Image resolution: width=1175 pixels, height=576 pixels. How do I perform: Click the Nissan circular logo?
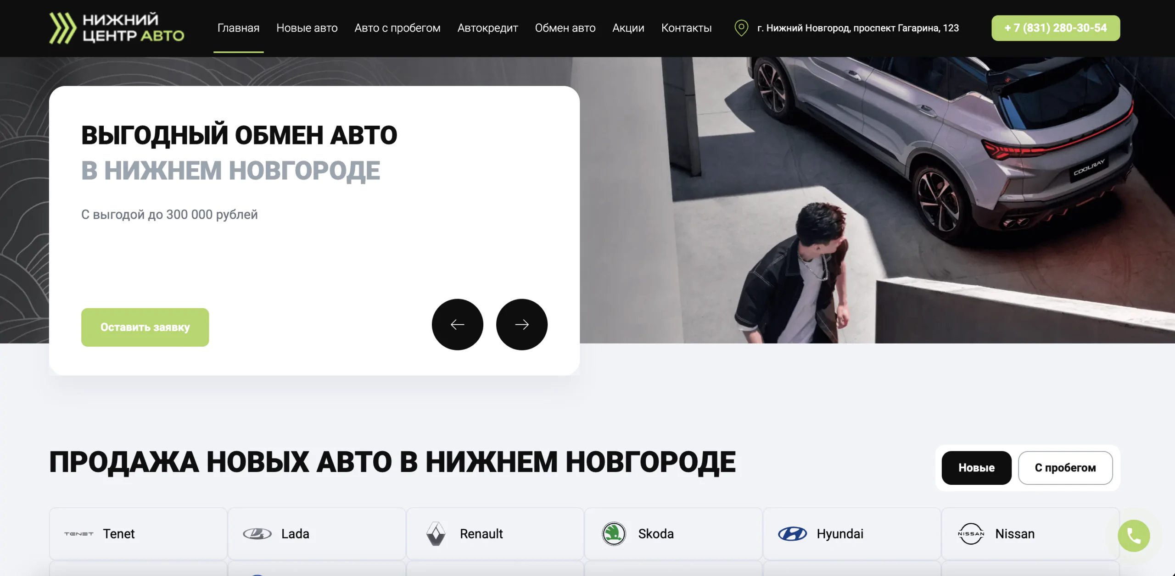971,534
